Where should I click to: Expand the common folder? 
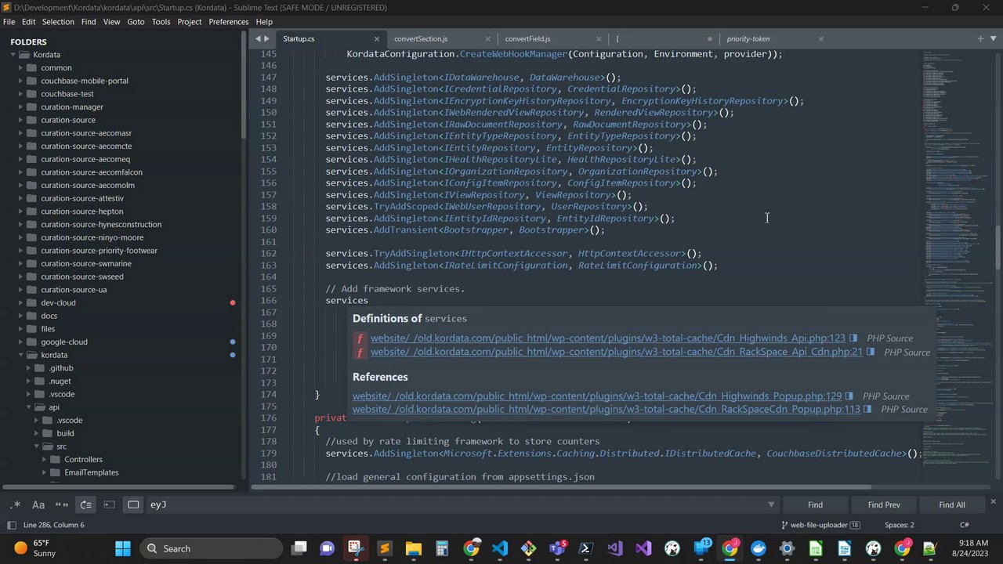click(x=20, y=68)
